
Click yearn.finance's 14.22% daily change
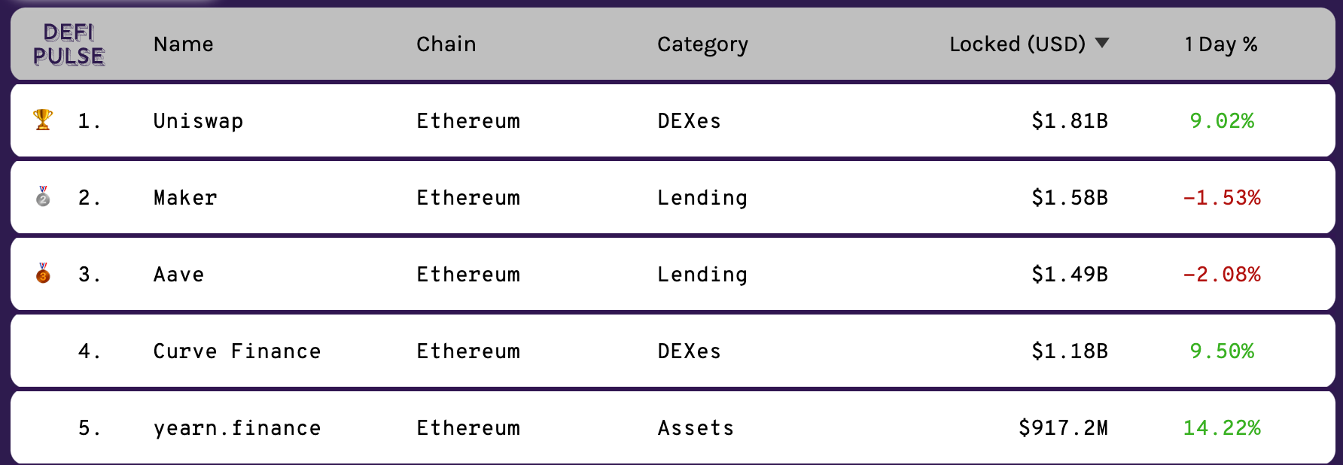1222,428
